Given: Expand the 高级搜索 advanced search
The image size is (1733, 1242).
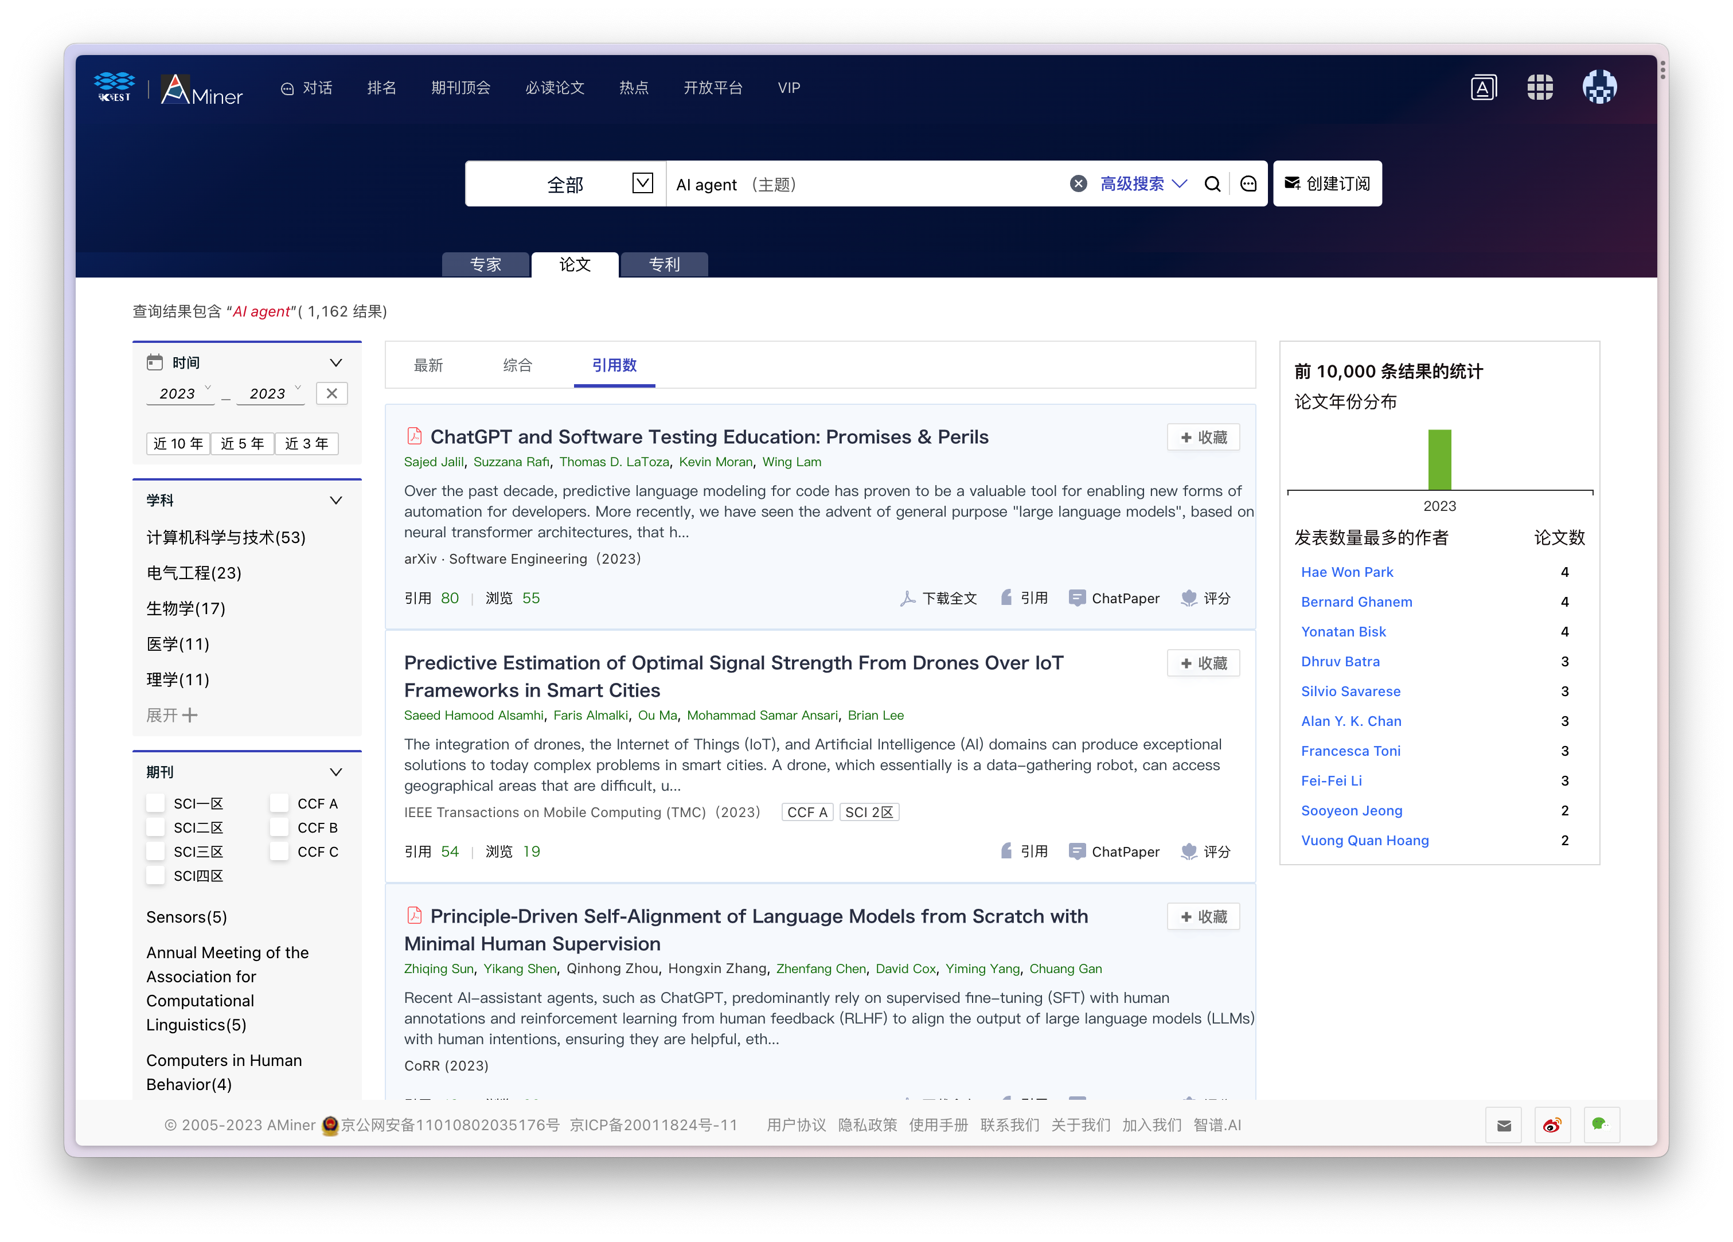Looking at the screenshot, I should (x=1143, y=184).
